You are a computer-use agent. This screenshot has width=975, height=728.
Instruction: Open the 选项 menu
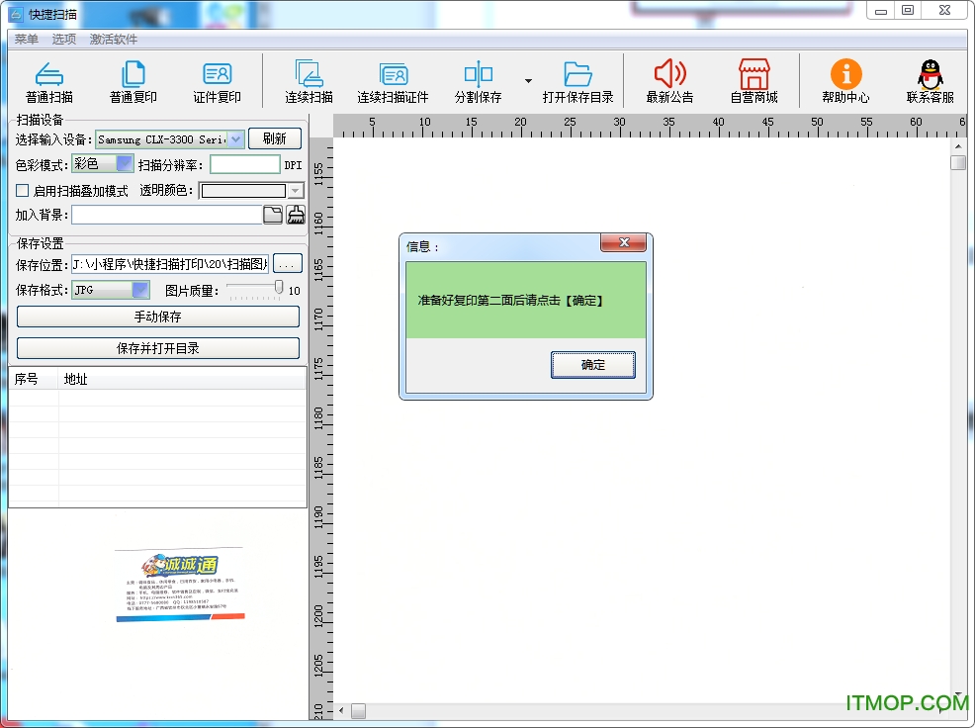point(64,40)
